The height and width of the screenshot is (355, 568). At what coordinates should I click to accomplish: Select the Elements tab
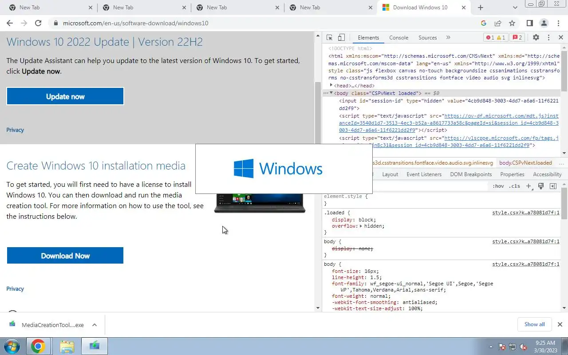tap(368, 38)
